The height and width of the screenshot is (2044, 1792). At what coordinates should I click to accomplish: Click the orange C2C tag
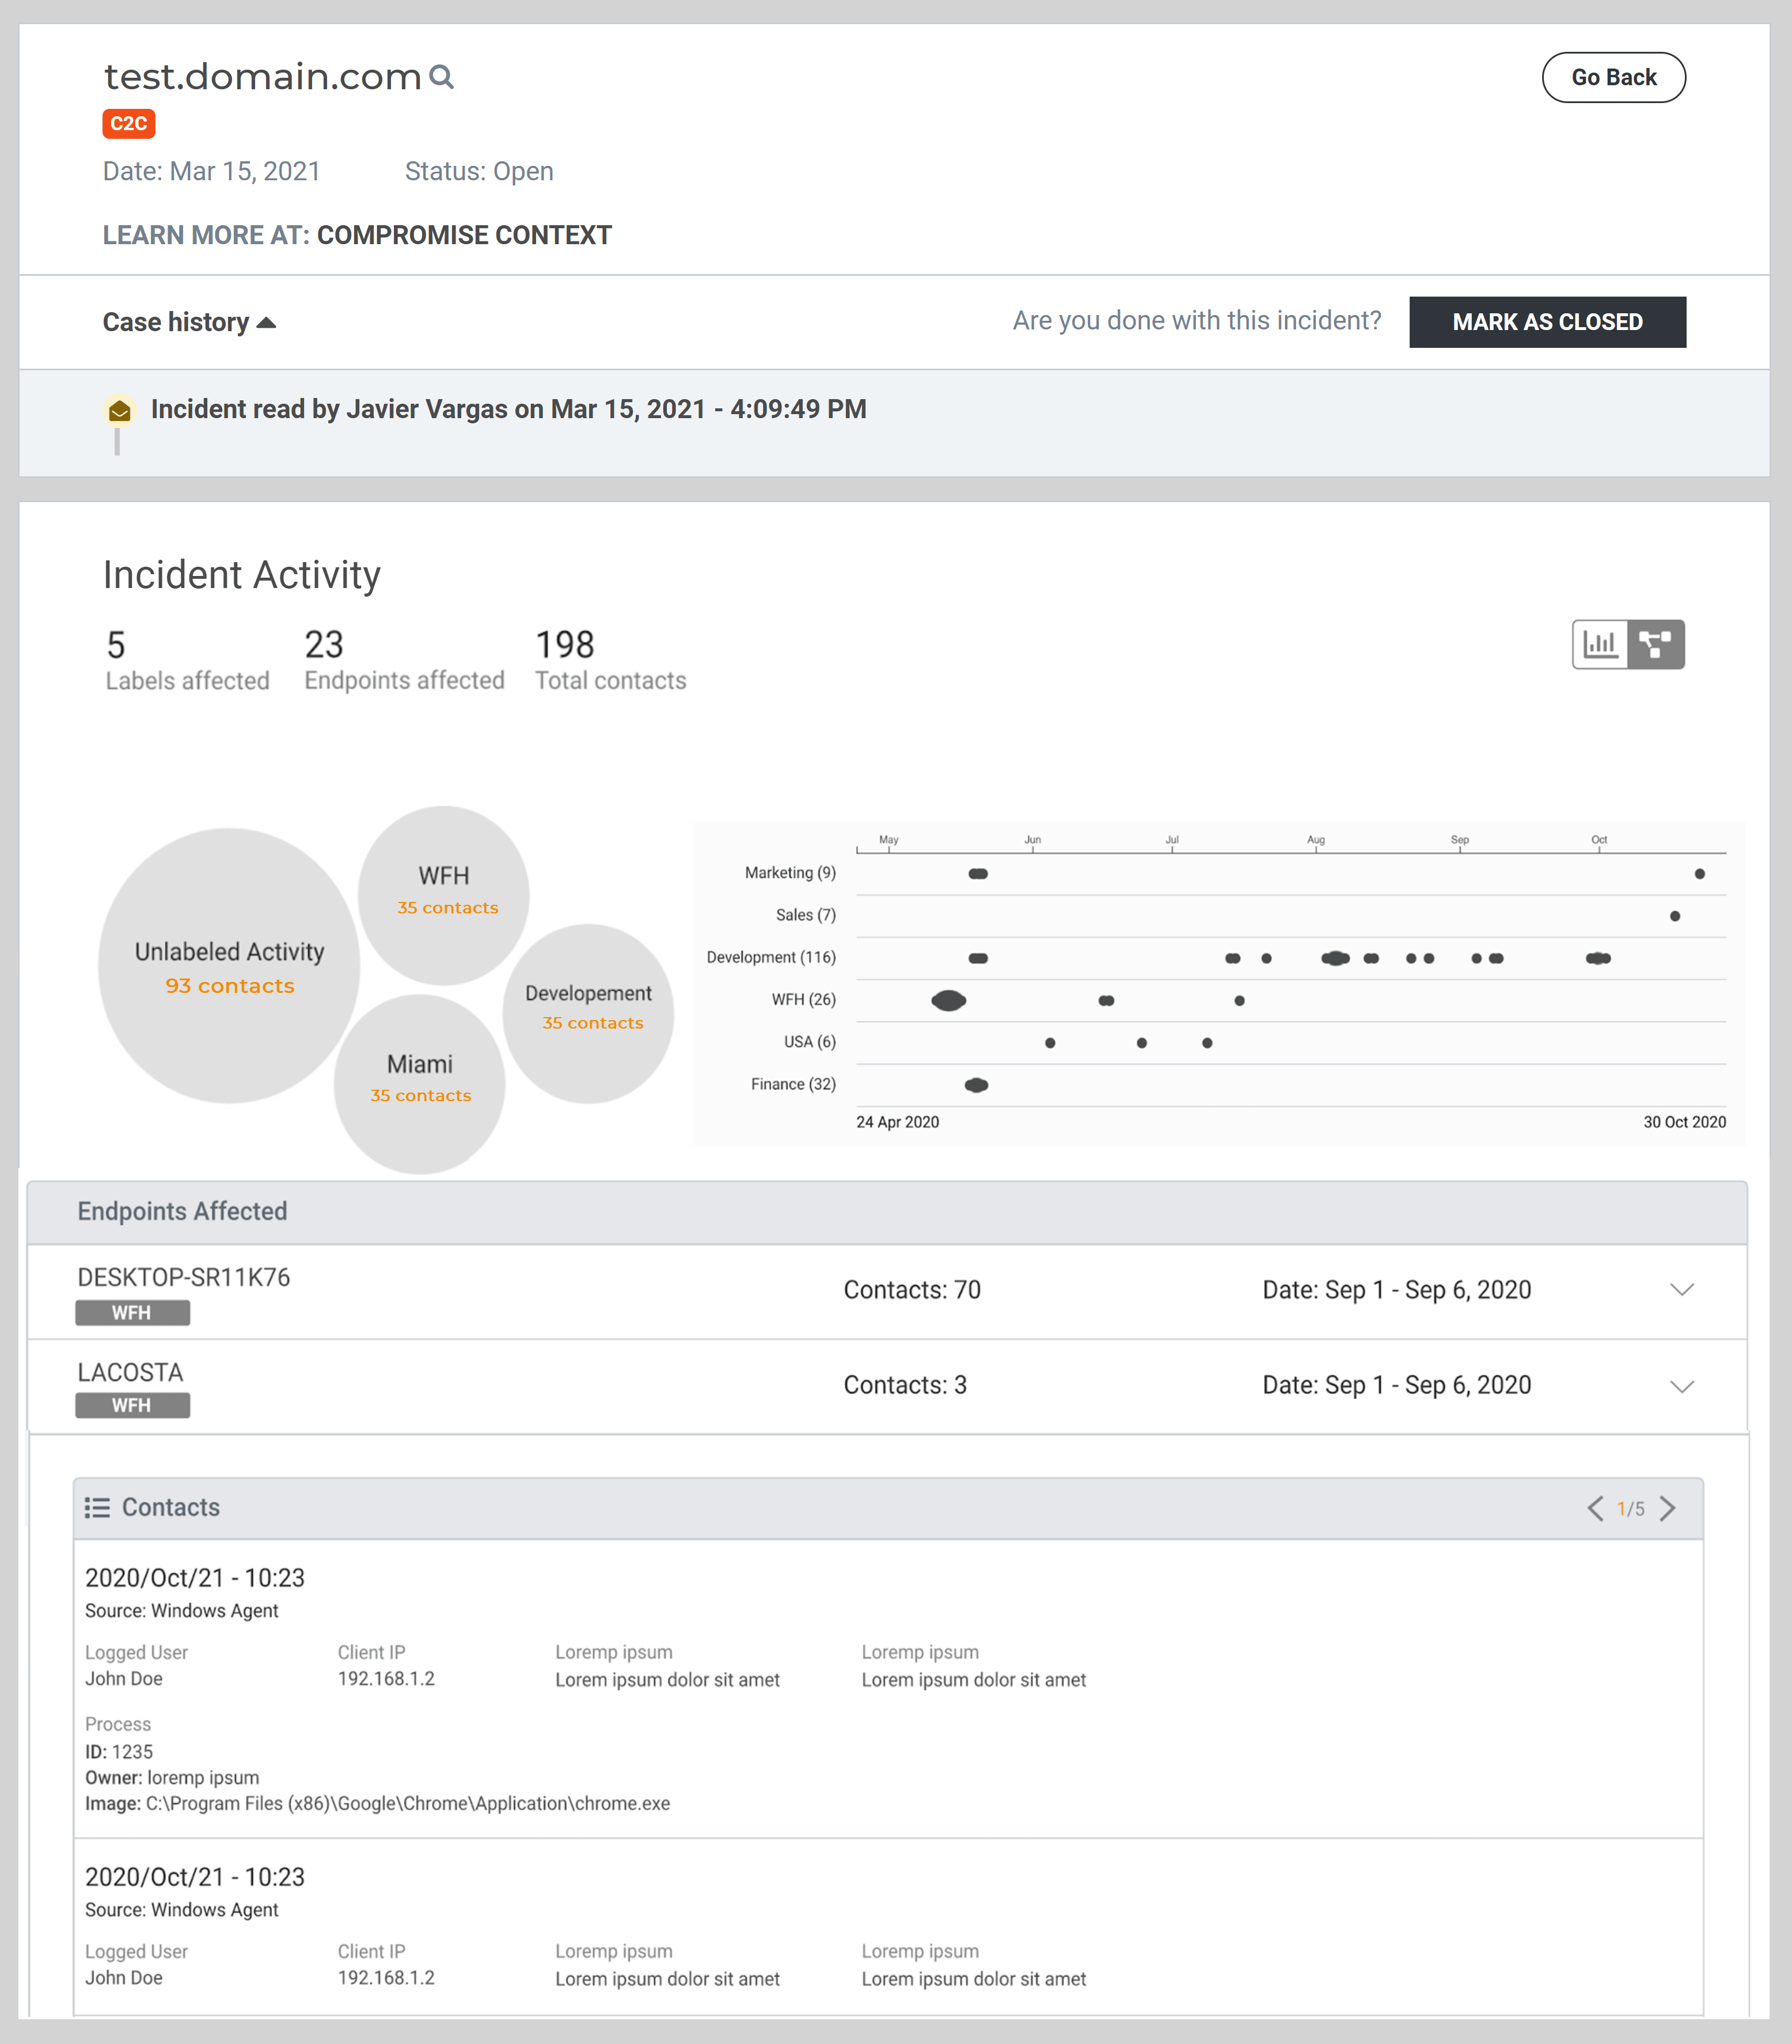(x=128, y=123)
